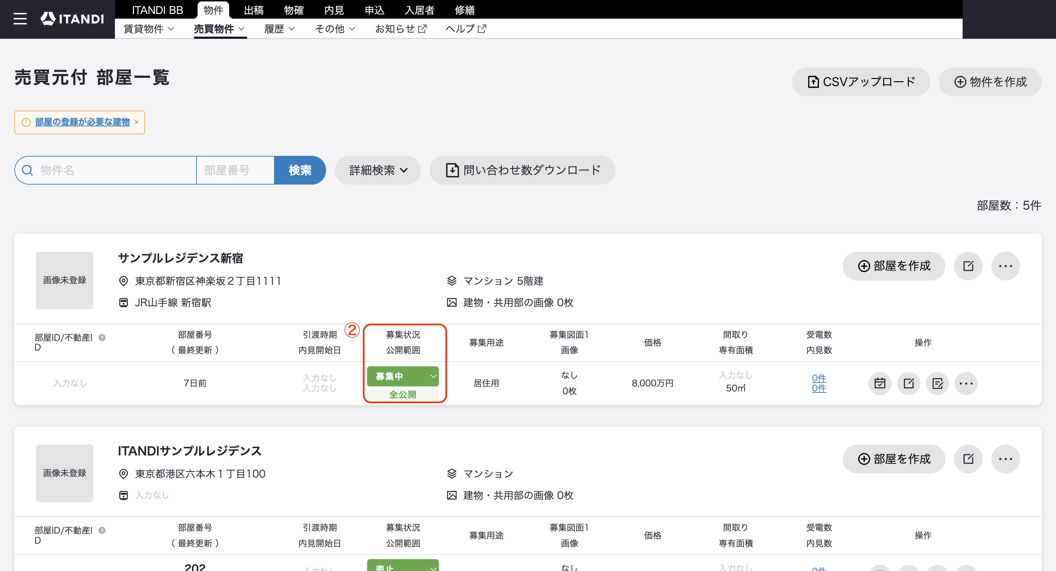
Task: Open more options in the 8,000万円 row
Action: [966, 383]
